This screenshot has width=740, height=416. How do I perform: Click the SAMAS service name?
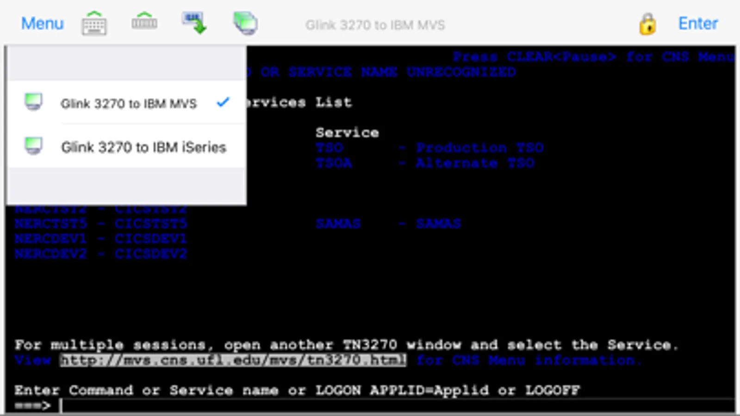click(338, 224)
